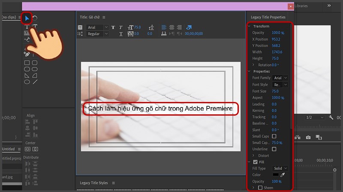Select the Arc shape tool

[x=35, y=76]
